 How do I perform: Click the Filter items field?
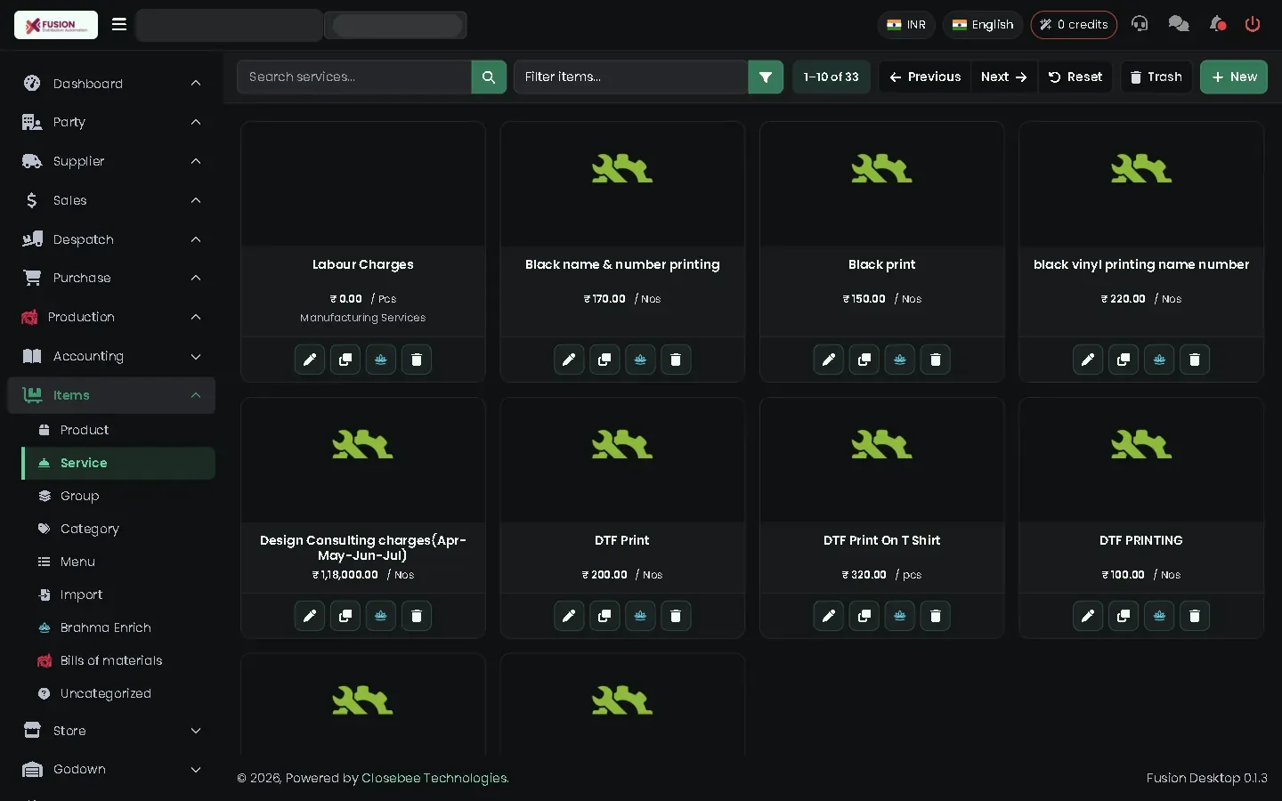(x=631, y=77)
